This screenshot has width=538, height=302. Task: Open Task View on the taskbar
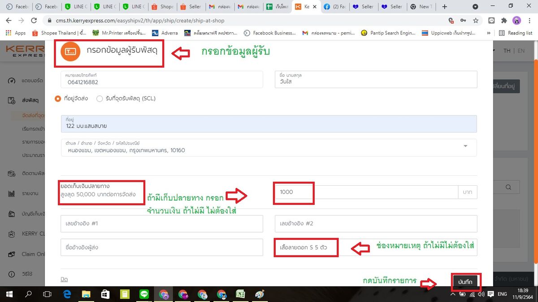47,294
